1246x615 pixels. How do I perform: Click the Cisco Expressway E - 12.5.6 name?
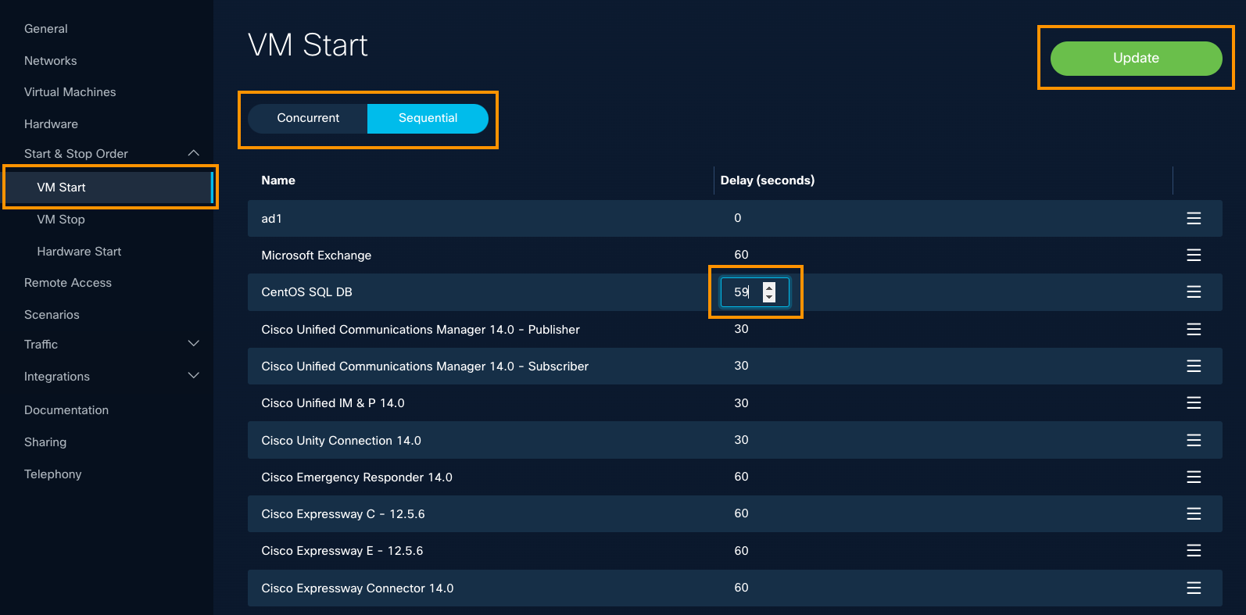tap(342, 551)
